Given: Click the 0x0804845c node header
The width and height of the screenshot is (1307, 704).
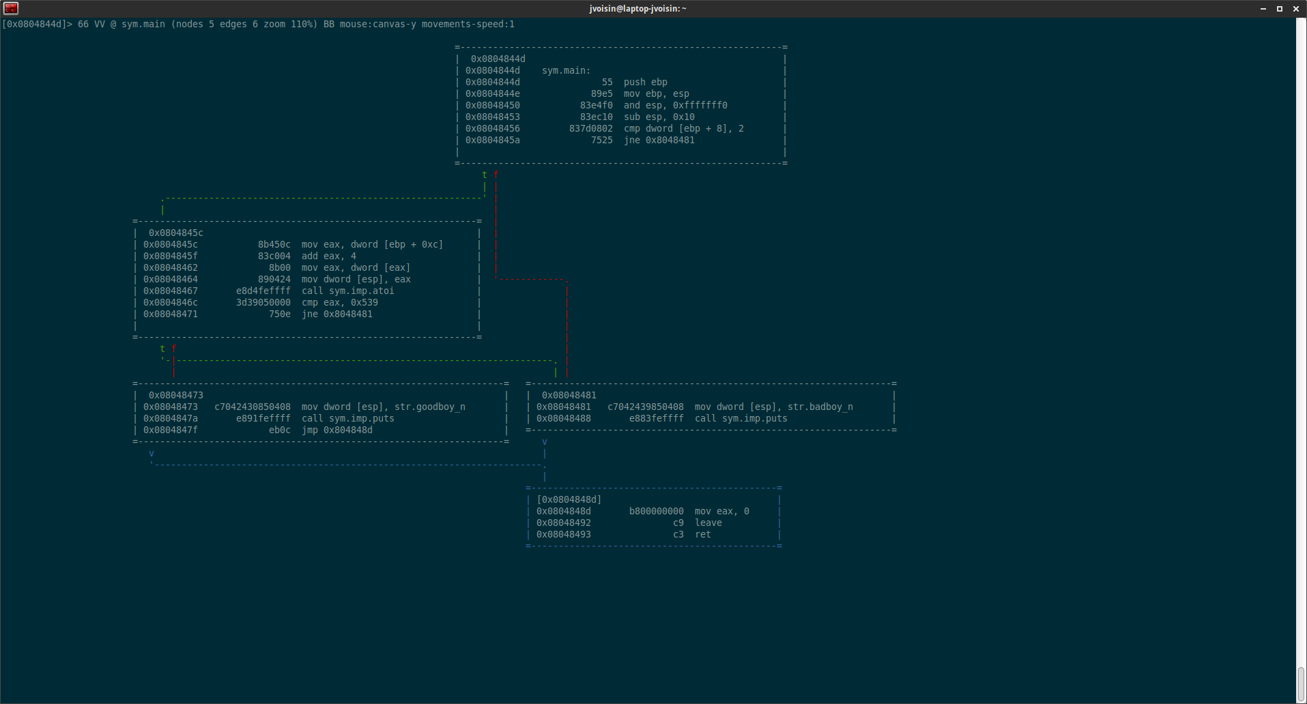Looking at the screenshot, I should (x=175, y=233).
